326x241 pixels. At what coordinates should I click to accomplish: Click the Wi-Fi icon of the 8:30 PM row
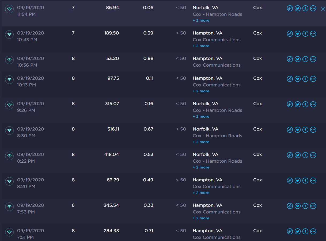(x=9, y=131)
